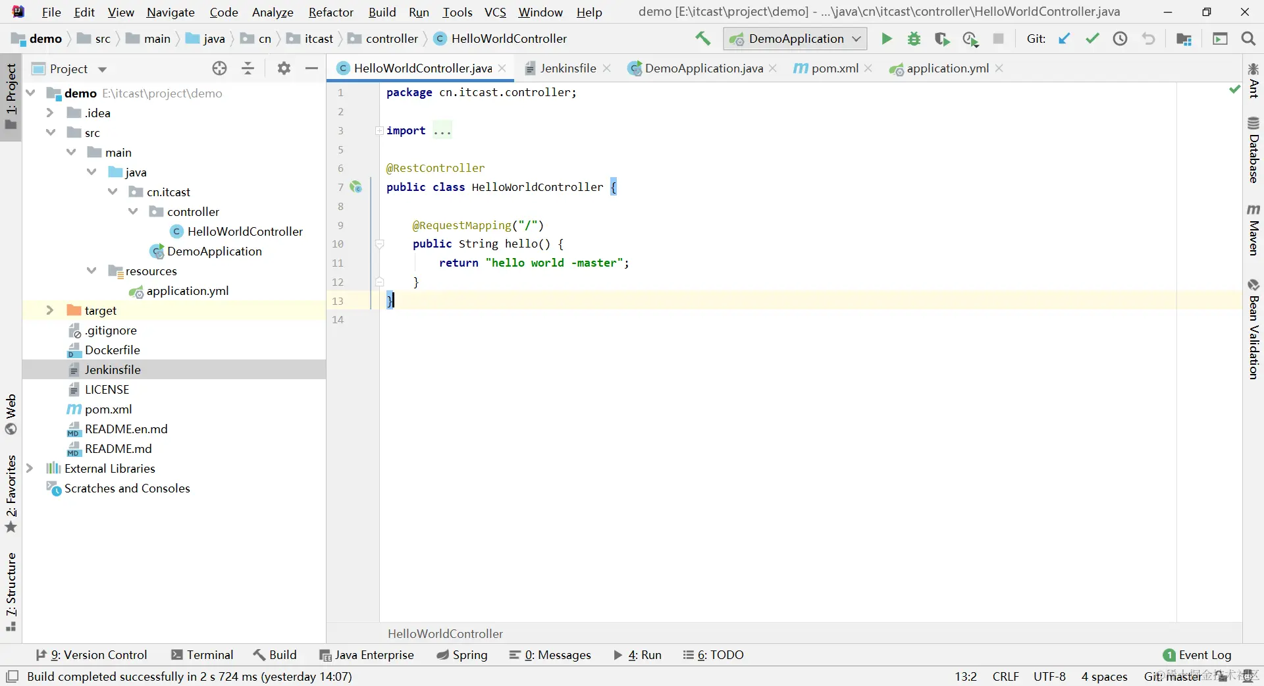Open the Maven tool window
The image size is (1264, 686).
coord(1253,230)
